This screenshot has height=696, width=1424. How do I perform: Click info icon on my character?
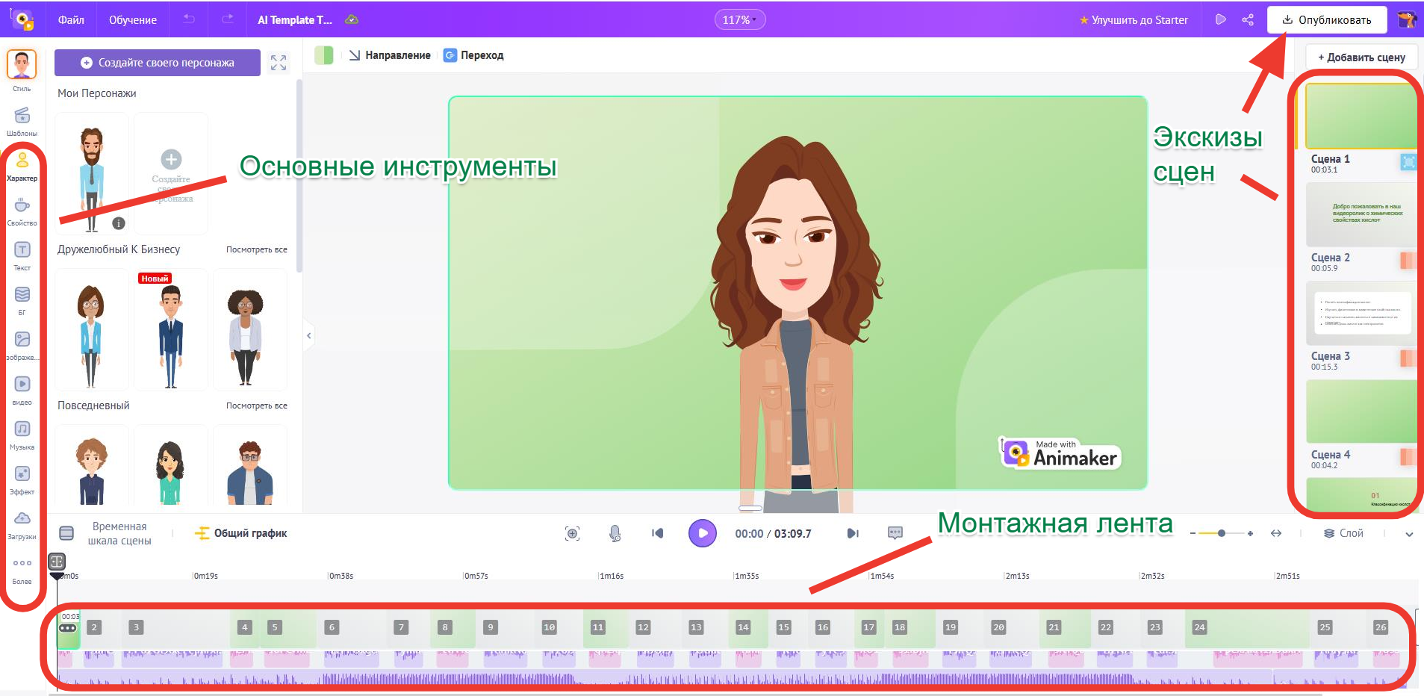(118, 223)
